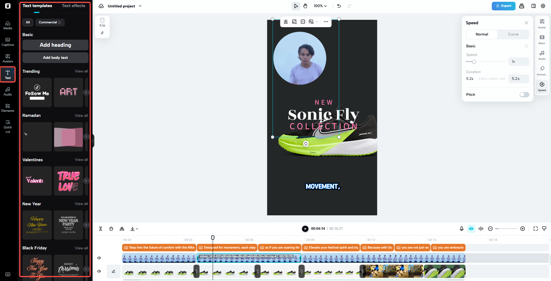Image resolution: width=551 pixels, height=281 pixels.
Task: Open Animation settings in the right panel
Action: 542,71
